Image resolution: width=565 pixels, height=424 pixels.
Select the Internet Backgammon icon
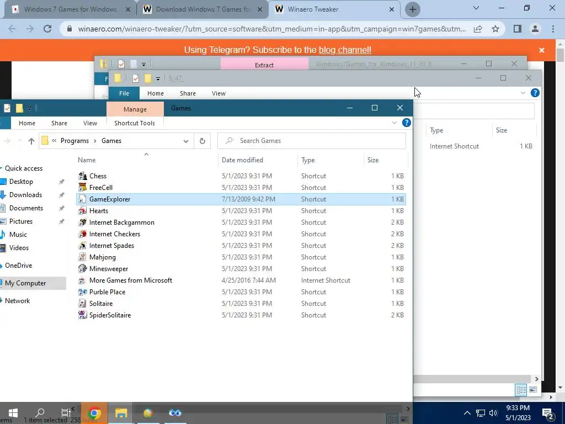pos(83,222)
